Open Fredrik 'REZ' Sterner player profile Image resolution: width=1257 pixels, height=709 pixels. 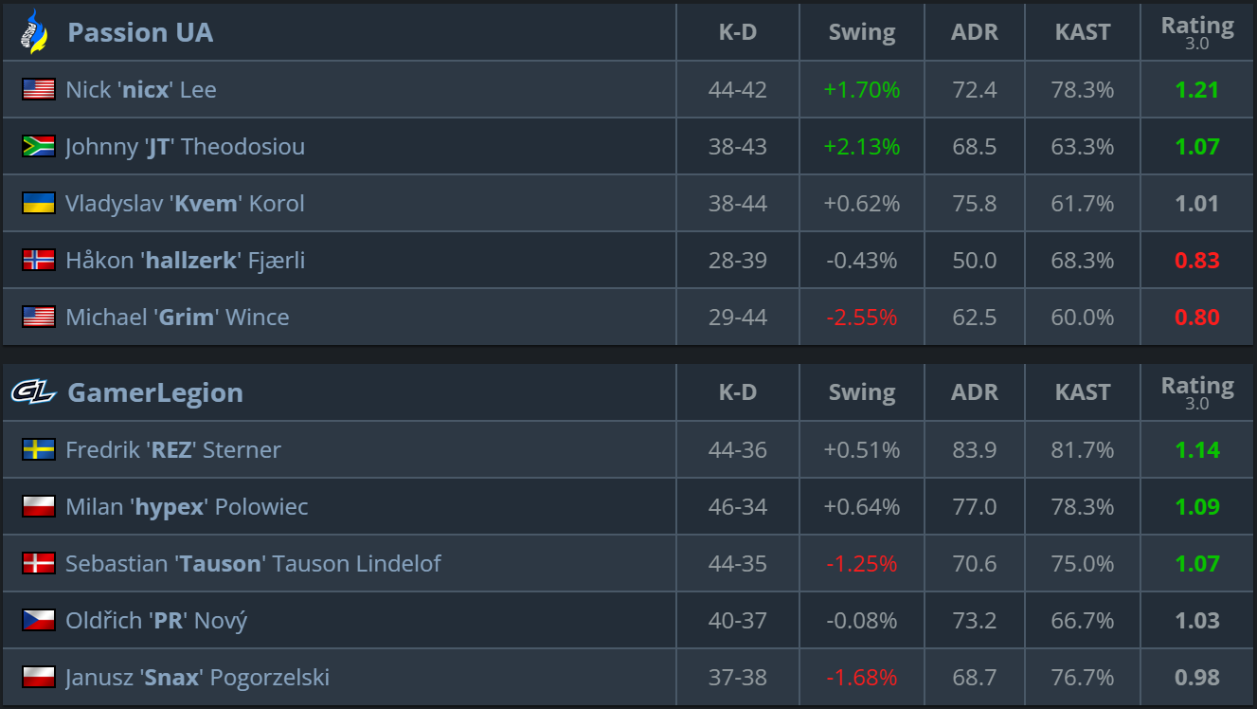point(173,450)
